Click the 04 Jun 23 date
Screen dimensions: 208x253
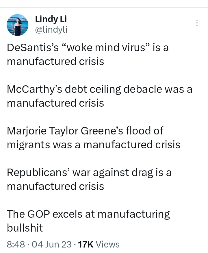pos(51,244)
